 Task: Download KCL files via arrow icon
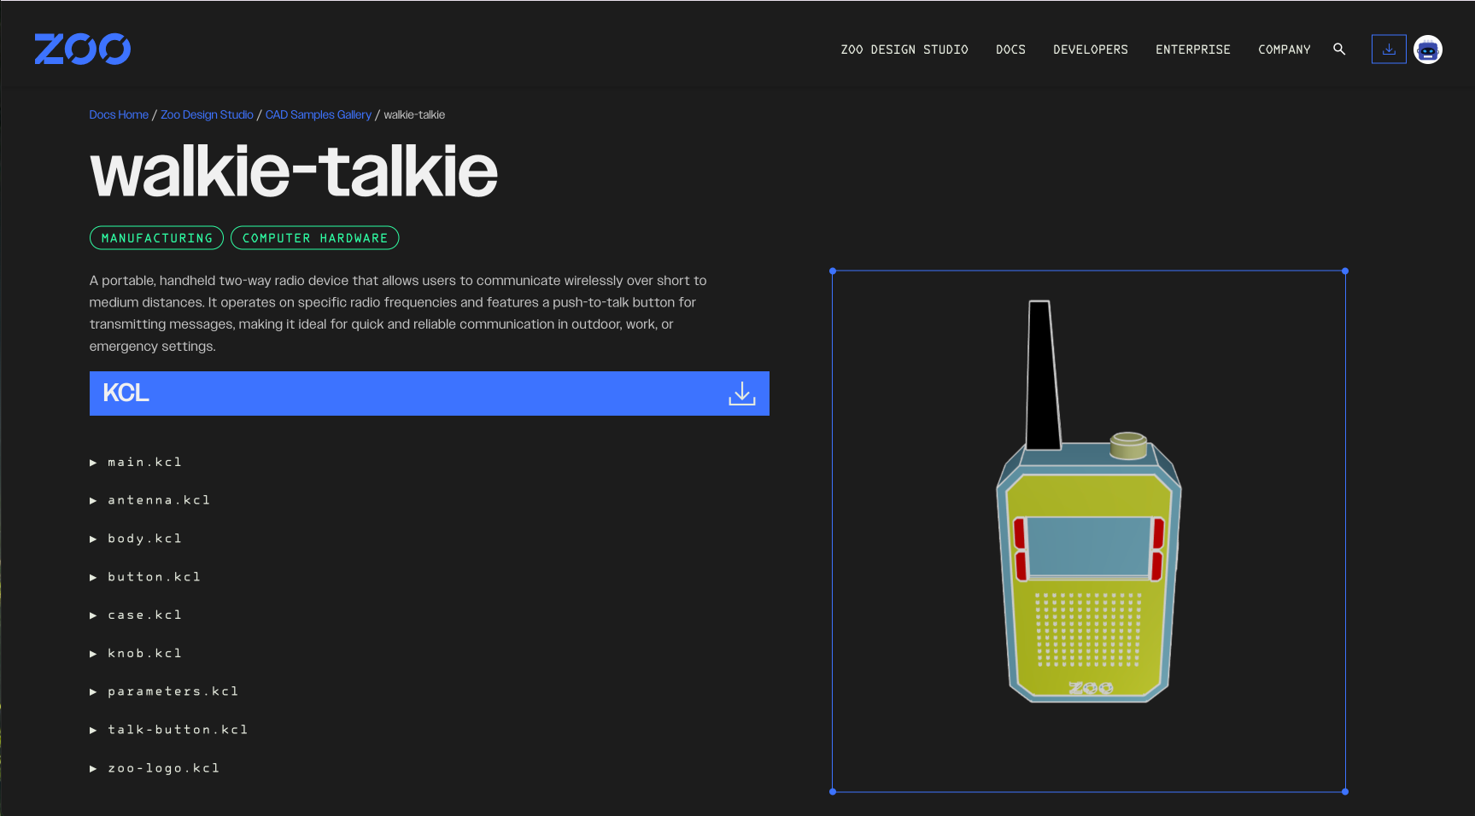coord(741,393)
